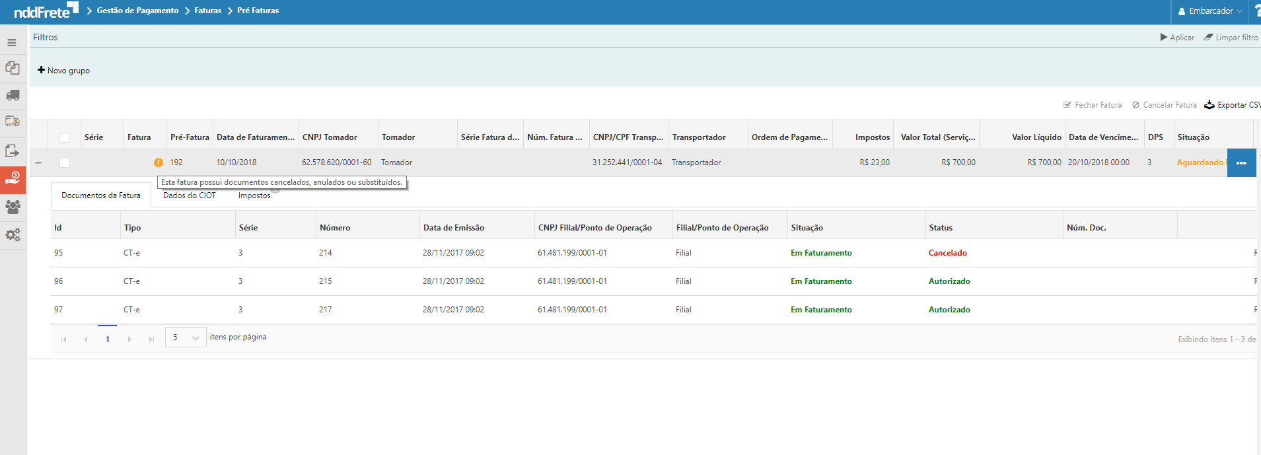Click the sign-out arrow sidebar icon
Screen dimensions: 1261x455
coord(12,151)
